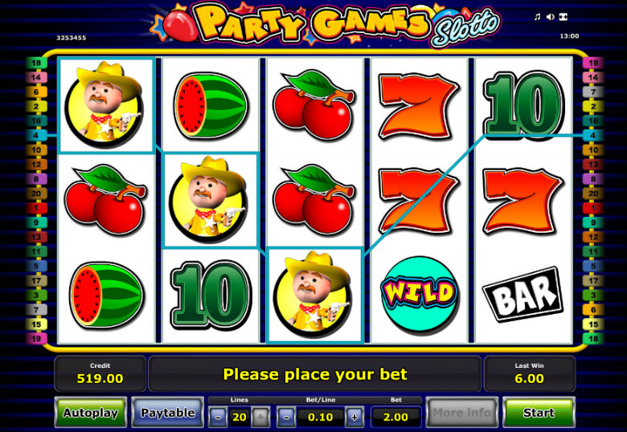627x432 pixels.
Task: Toggle the music note icon
Action: coord(538,17)
